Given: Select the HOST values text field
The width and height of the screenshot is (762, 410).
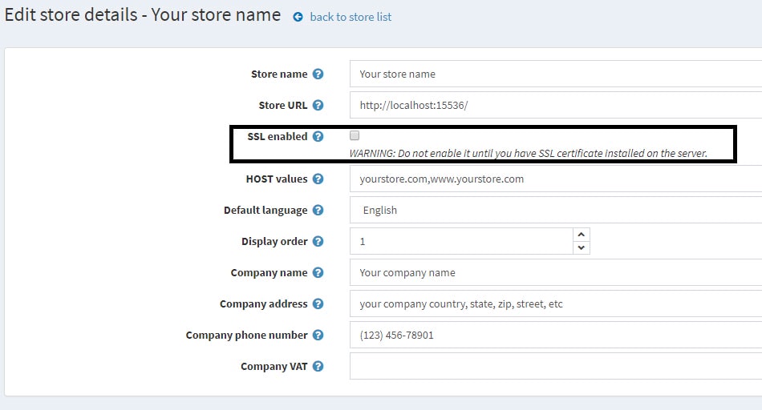Looking at the screenshot, I should (x=556, y=179).
